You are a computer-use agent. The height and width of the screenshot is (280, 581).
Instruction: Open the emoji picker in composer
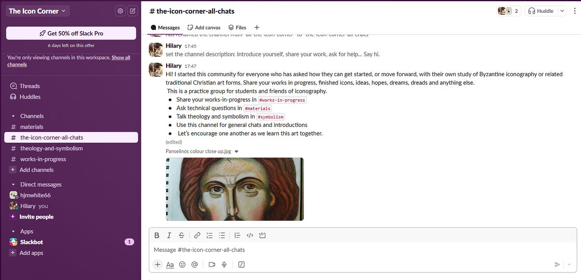pyautogui.click(x=182, y=264)
